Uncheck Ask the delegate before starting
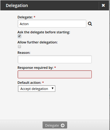 click(x=19, y=36)
